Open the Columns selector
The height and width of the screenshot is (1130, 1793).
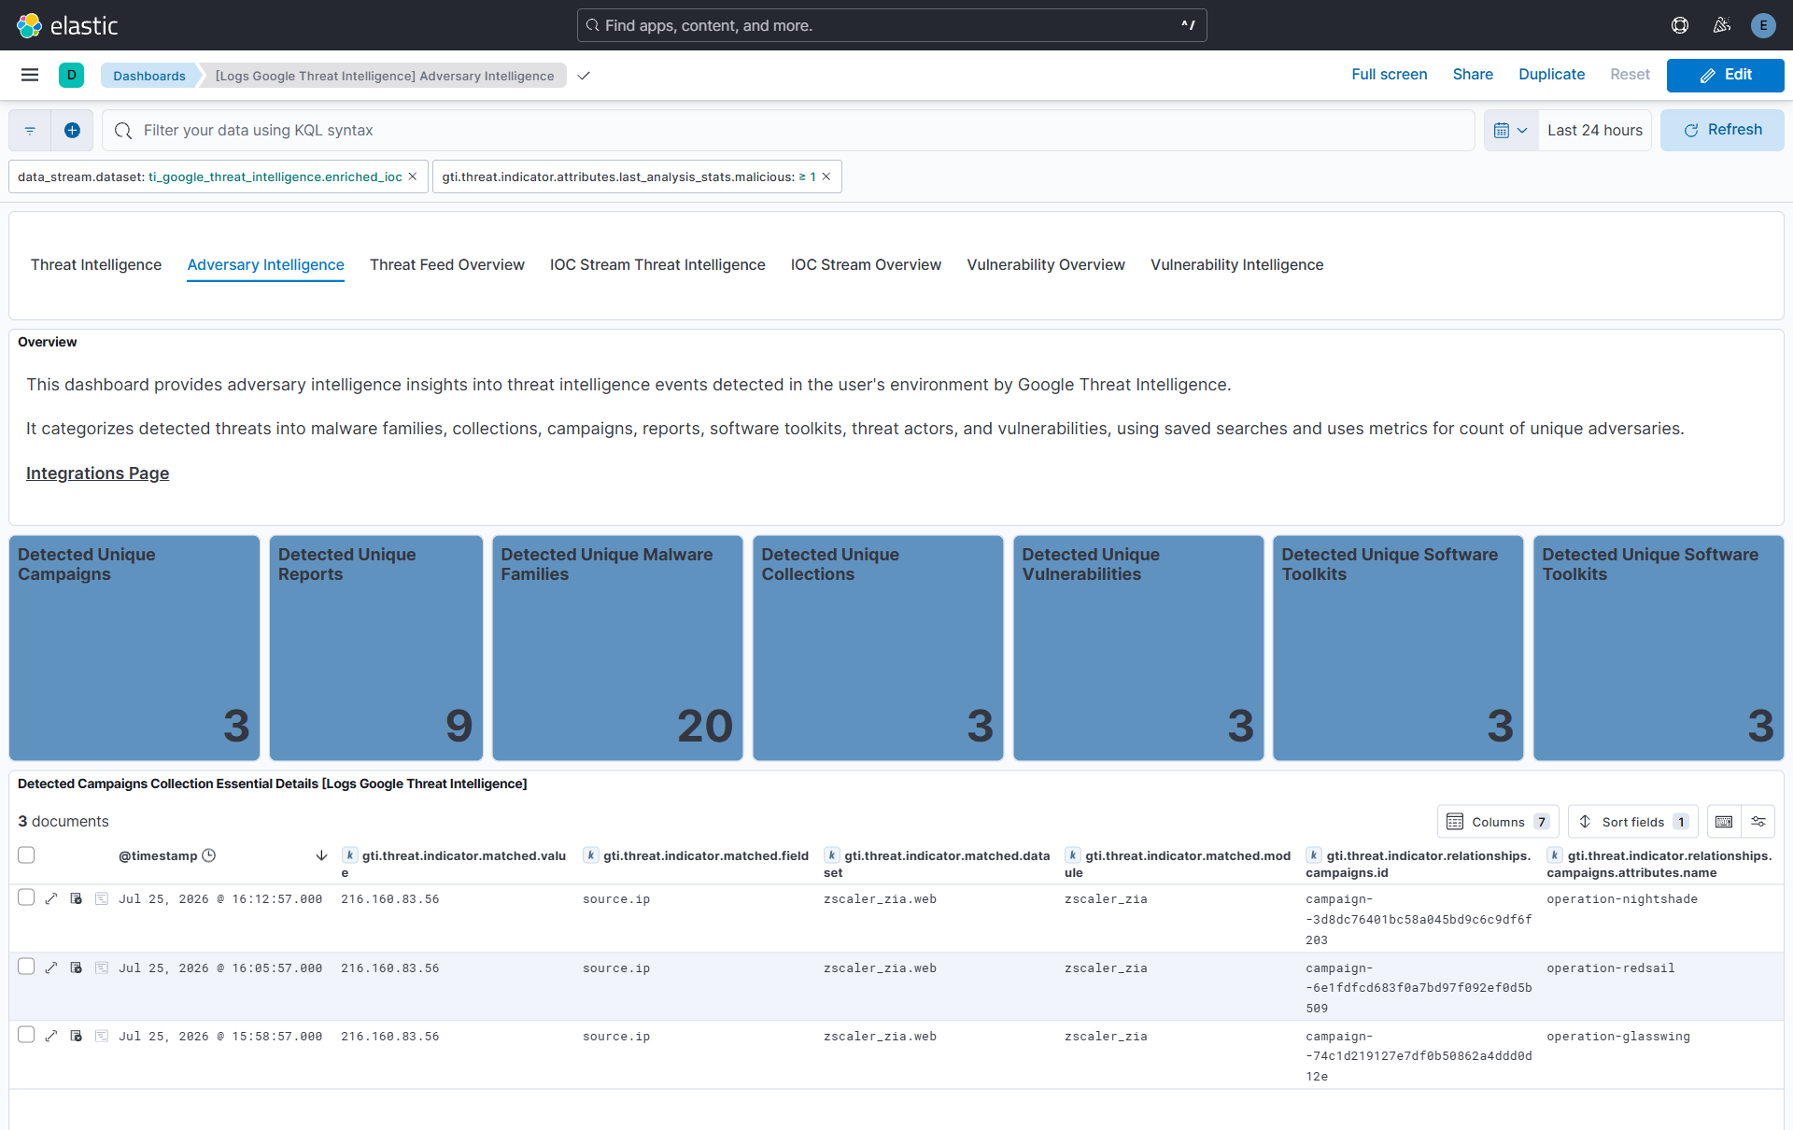point(1498,822)
